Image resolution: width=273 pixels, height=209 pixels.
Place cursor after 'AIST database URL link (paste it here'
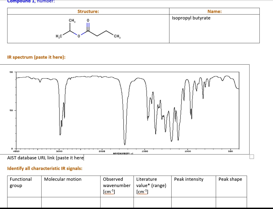pyautogui.click(x=83, y=158)
